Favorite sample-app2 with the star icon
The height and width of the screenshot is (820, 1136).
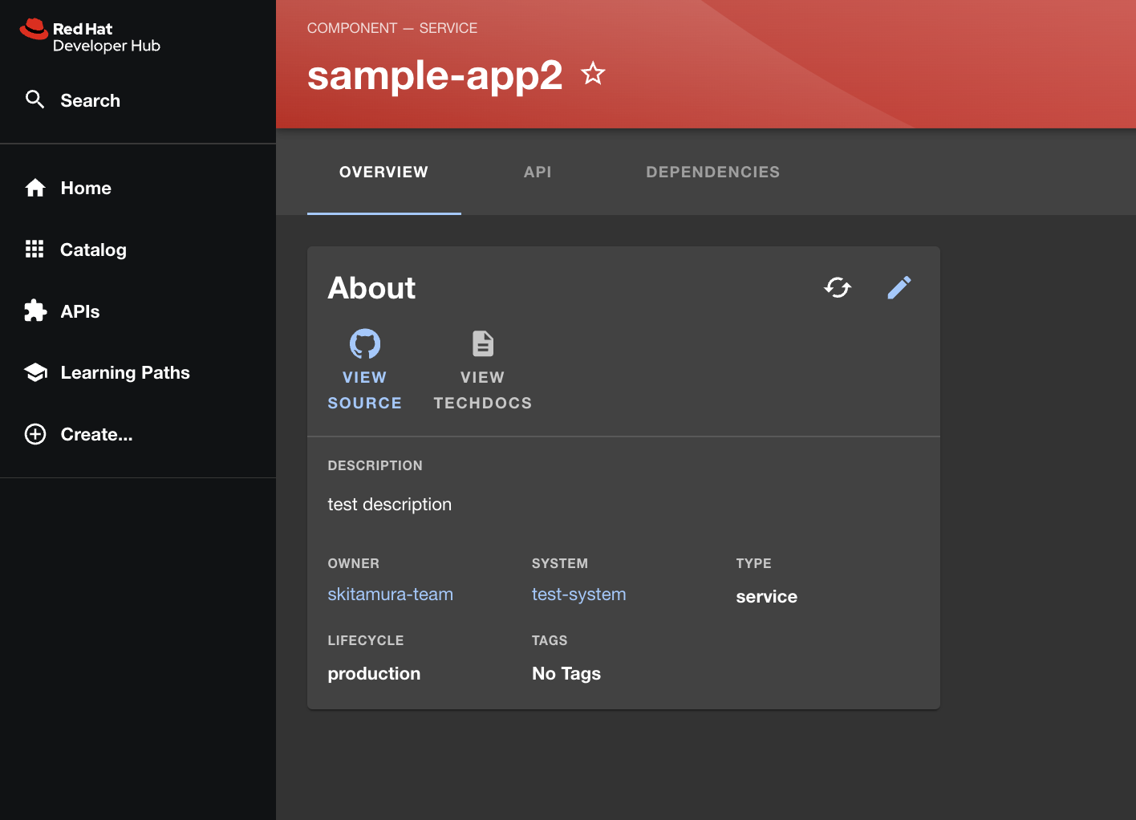point(593,74)
